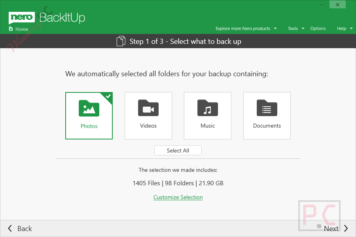Open the Customize Selection link

[x=178, y=197]
